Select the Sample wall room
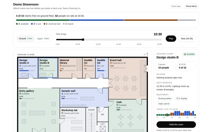 click(84, 98)
